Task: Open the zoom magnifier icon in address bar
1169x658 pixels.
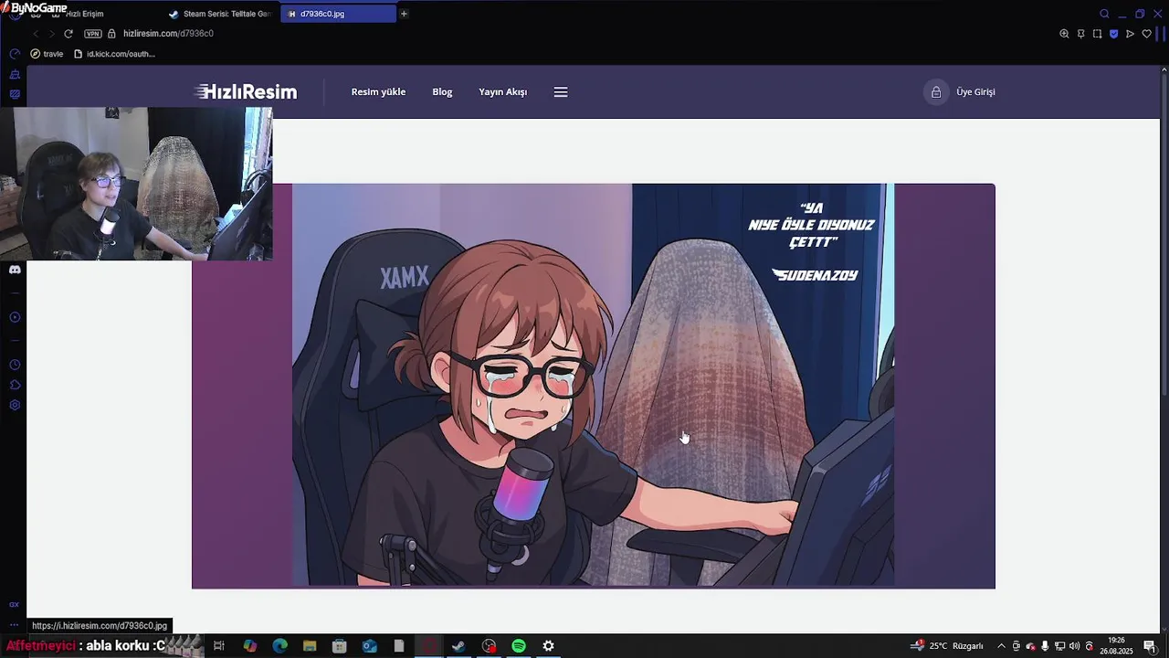Action: click(1064, 34)
